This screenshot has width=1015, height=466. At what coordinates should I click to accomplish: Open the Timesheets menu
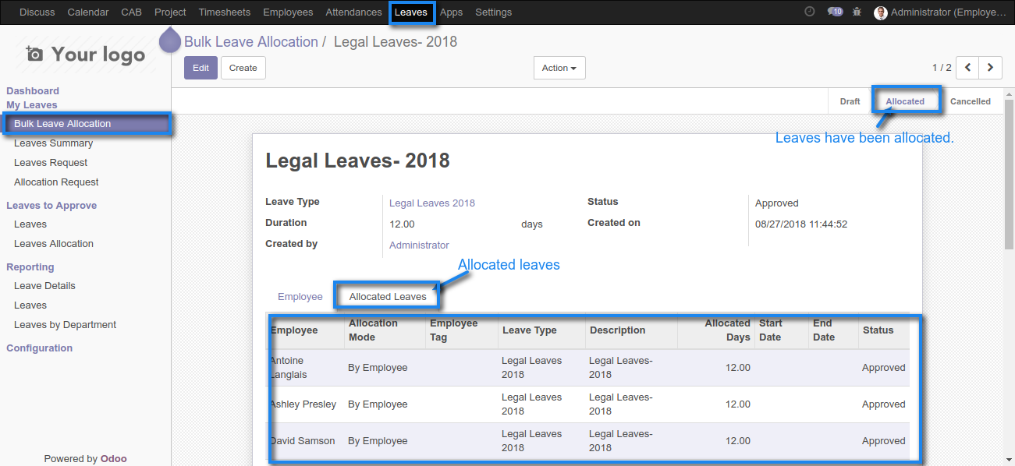click(225, 12)
